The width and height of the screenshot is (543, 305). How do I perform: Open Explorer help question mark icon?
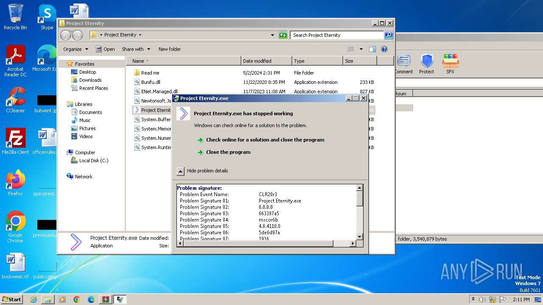[x=384, y=49]
